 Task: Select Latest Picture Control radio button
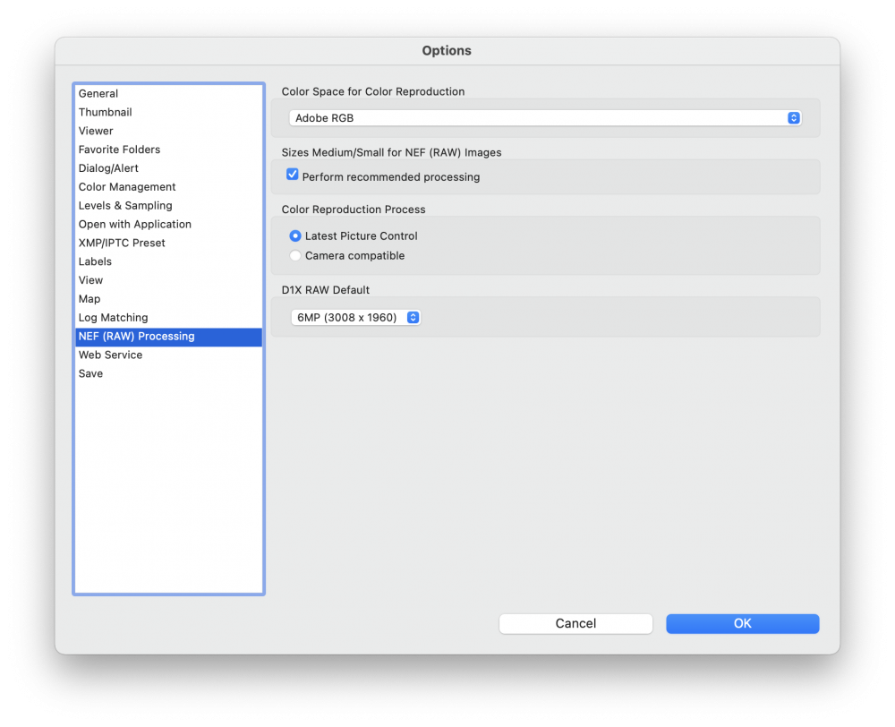[x=295, y=235]
